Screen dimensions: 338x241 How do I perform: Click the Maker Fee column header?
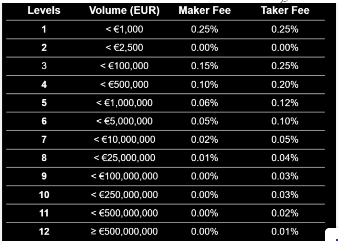pos(204,11)
